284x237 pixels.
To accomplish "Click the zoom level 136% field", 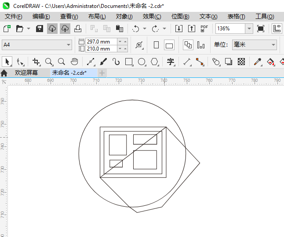I will pyautogui.click(x=230, y=29).
